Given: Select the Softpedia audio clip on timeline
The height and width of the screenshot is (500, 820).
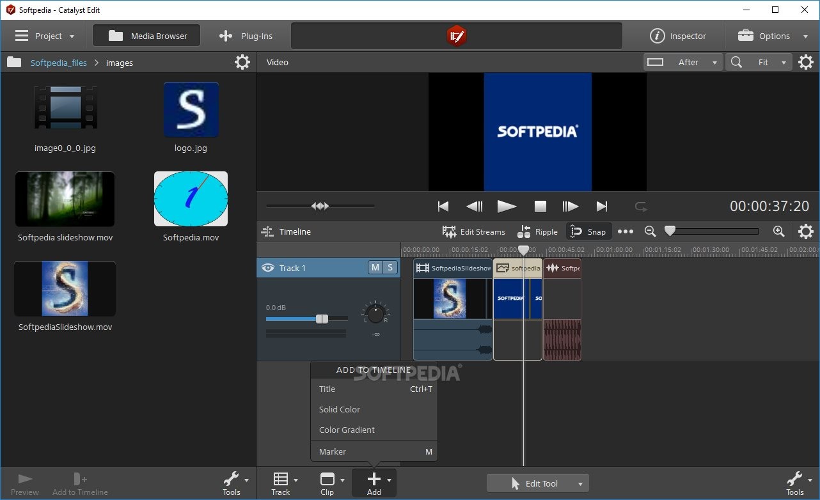Looking at the screenshot, I should pos(562,309).
